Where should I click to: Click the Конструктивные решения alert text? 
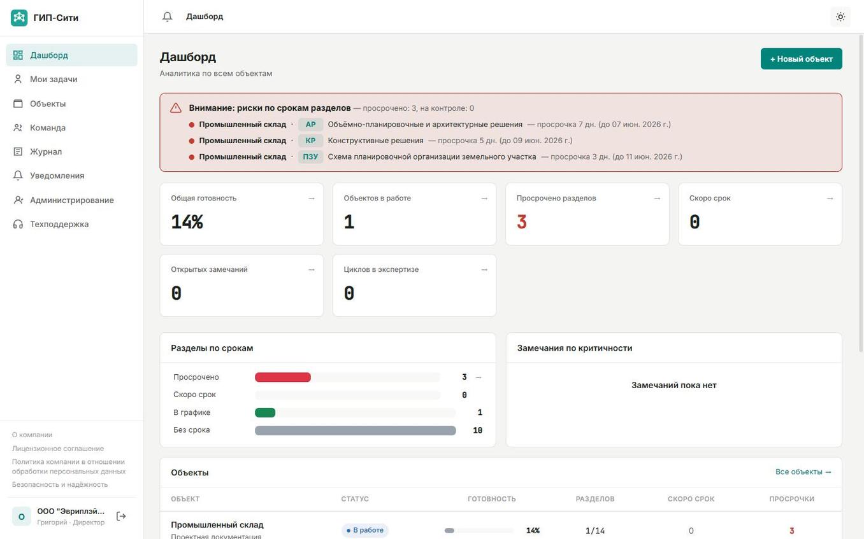[375, 141]
